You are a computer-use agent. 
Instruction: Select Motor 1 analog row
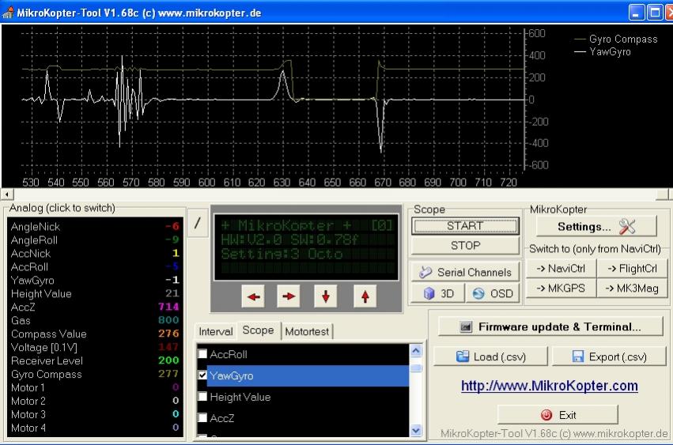94,387
